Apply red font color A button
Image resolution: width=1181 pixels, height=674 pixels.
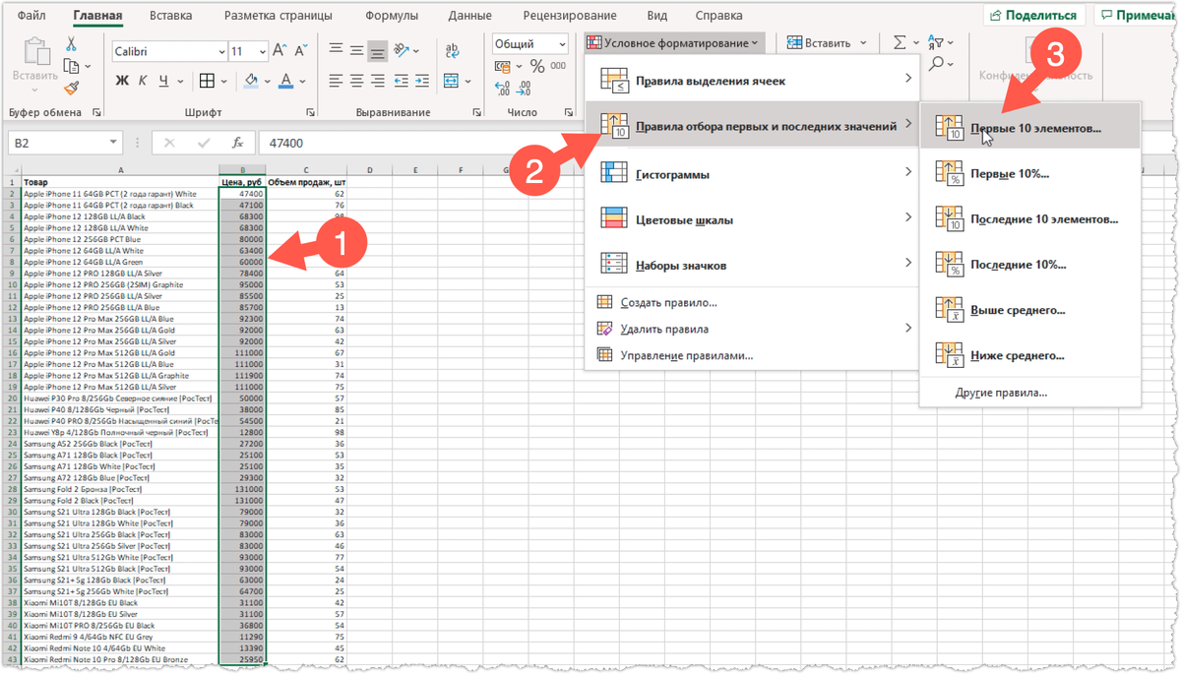point(286,81)
